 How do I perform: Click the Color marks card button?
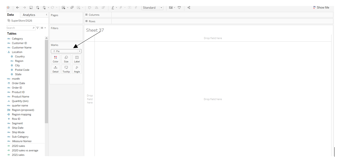click(56, 59)
